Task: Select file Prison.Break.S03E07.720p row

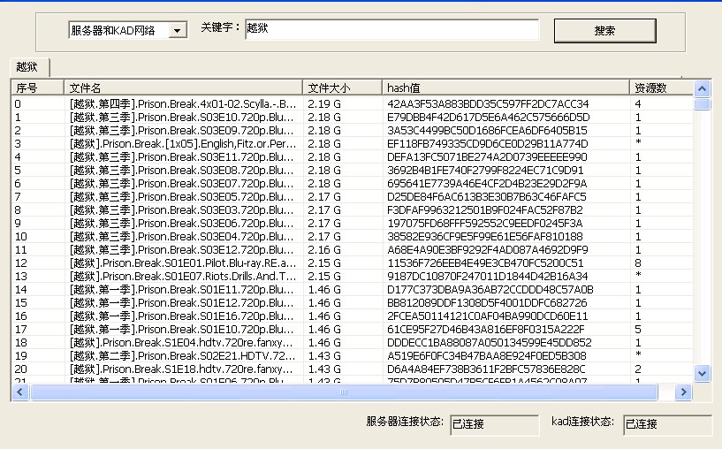Action: click(352, 183)
